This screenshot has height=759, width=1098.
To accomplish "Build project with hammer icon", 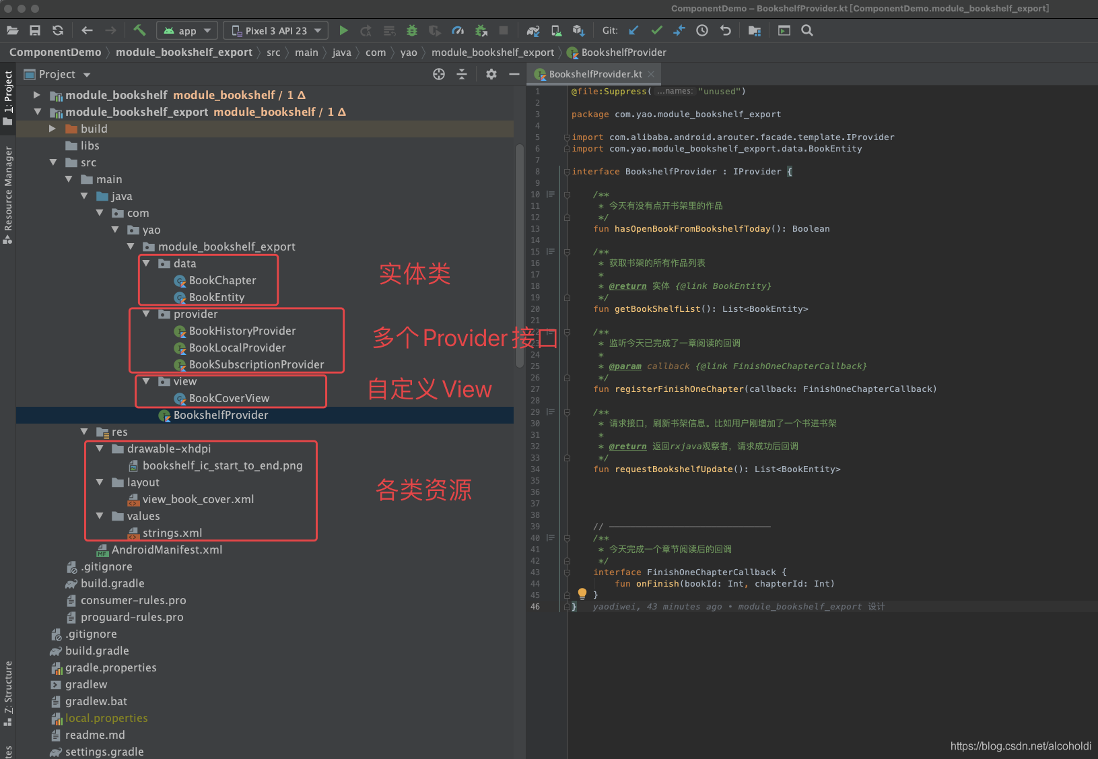I will coord(139,30).
